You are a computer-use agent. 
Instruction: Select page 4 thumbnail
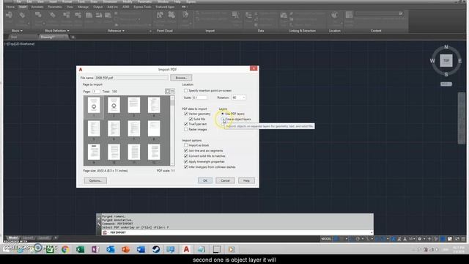[154, 106]
